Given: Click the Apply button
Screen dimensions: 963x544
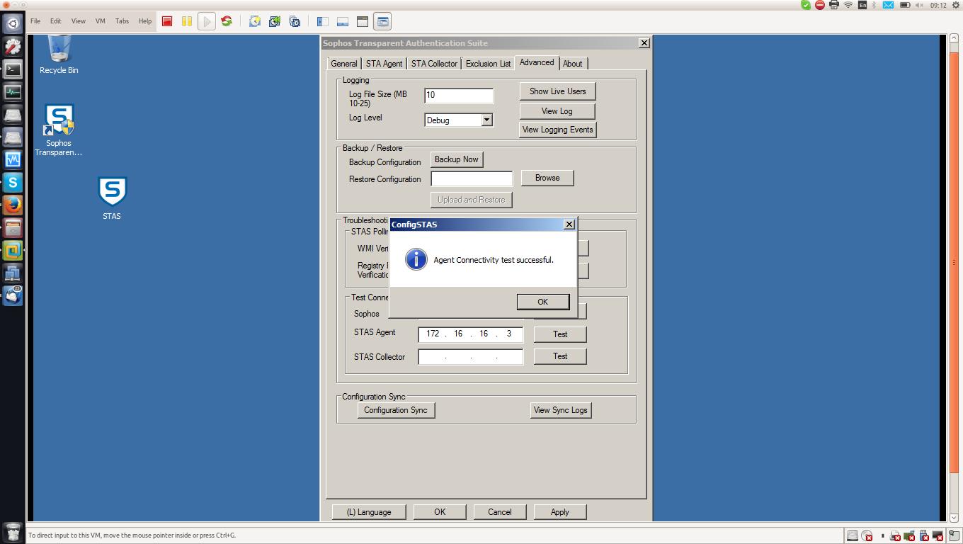Looking at the screenshot, I should [x=560, y=512].
